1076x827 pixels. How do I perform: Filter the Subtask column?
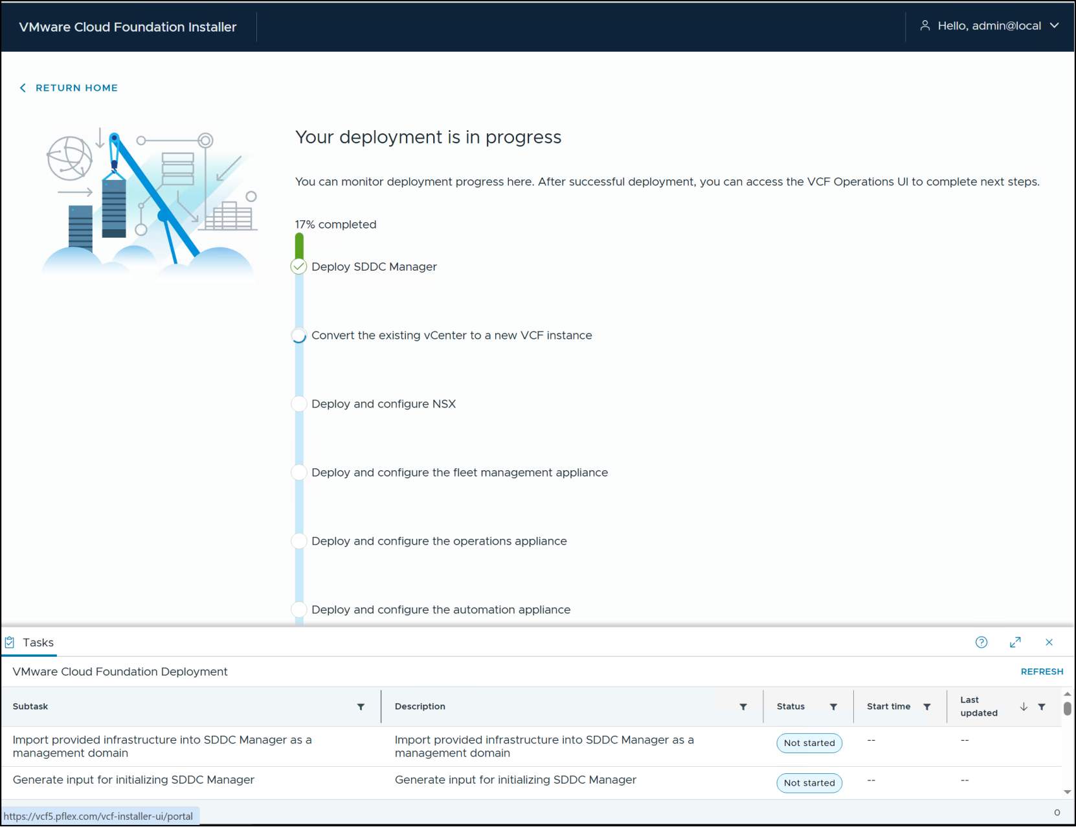tap(361, 707)
